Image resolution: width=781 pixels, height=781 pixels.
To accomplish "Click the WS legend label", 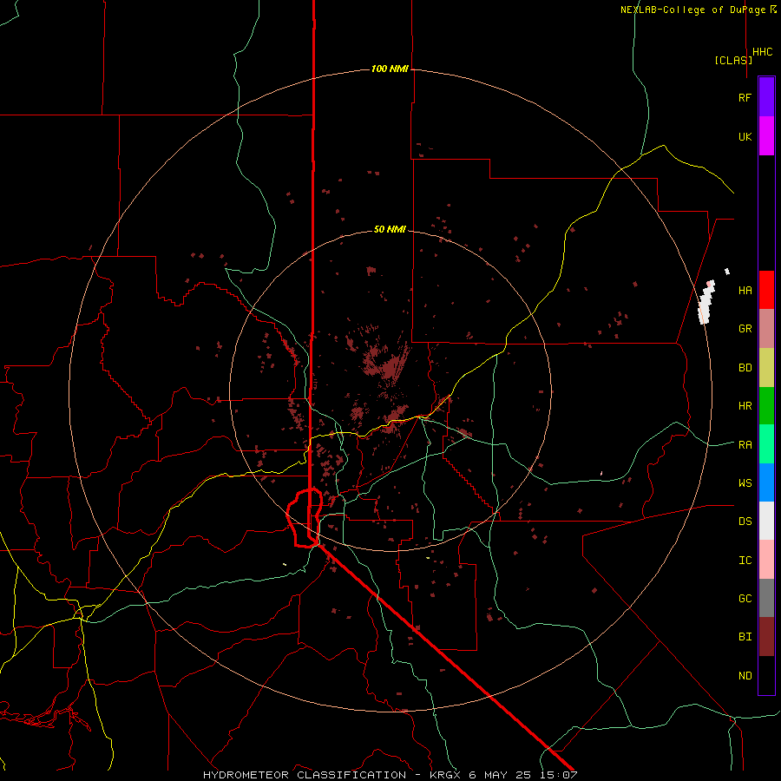I will (x=745, y=483).
